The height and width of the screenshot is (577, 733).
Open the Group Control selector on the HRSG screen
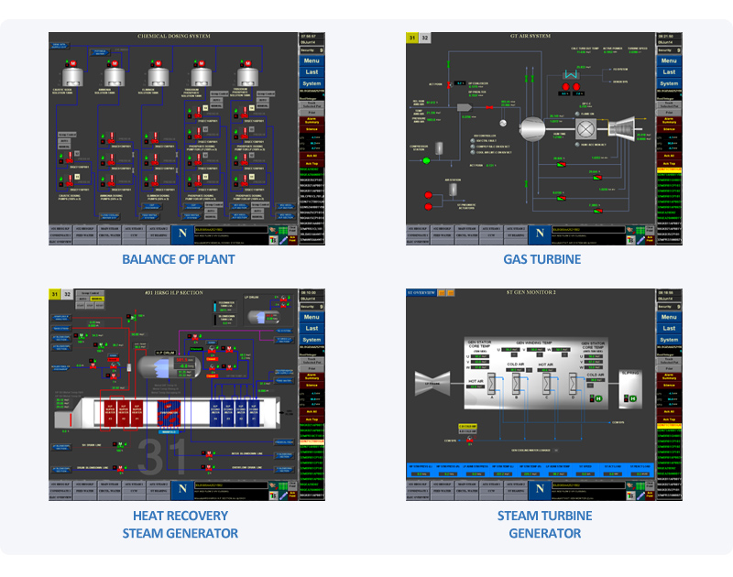[88, 292]
